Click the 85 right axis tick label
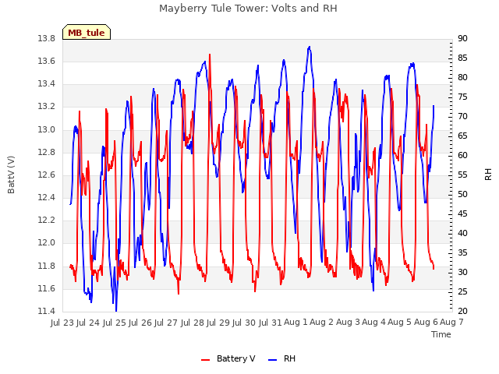 [462, 58]
